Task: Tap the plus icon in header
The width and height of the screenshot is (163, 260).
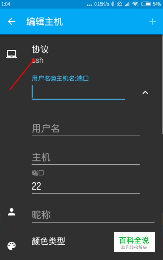Action: pyautogui.click(x=153, y=22)
